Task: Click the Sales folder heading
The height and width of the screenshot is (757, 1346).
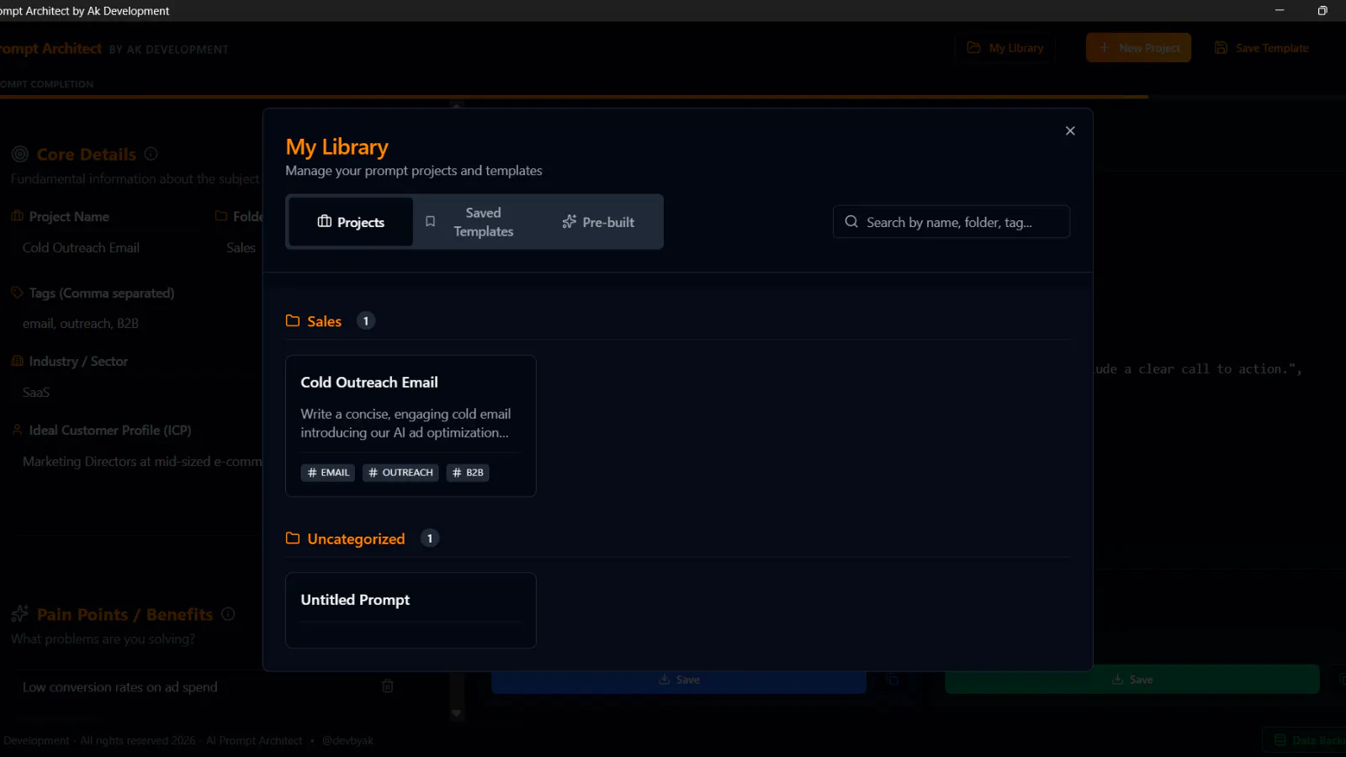Action: pyautogui.click(x=325, y=321)
